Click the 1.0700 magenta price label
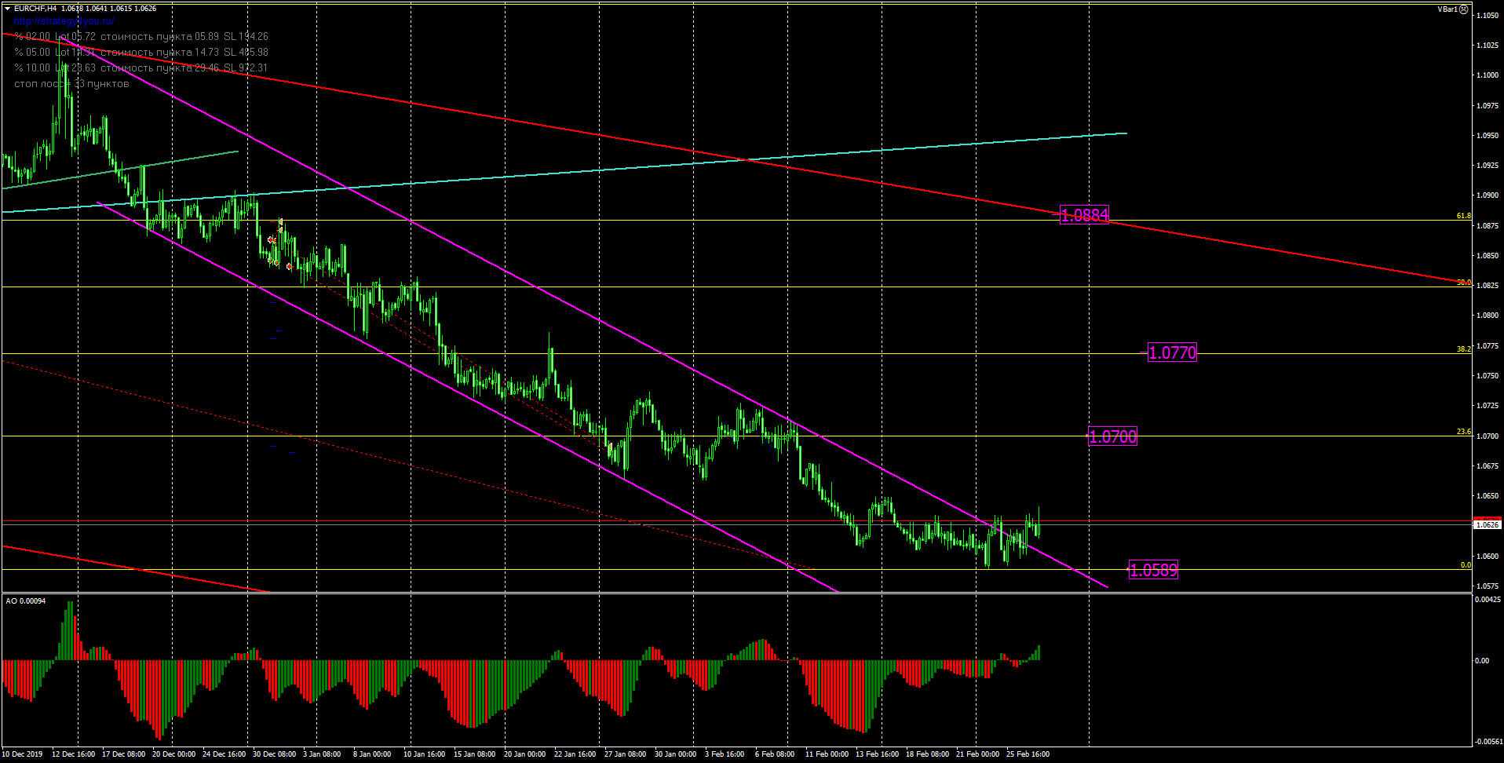The image size is (1504, 763). 1112,436
